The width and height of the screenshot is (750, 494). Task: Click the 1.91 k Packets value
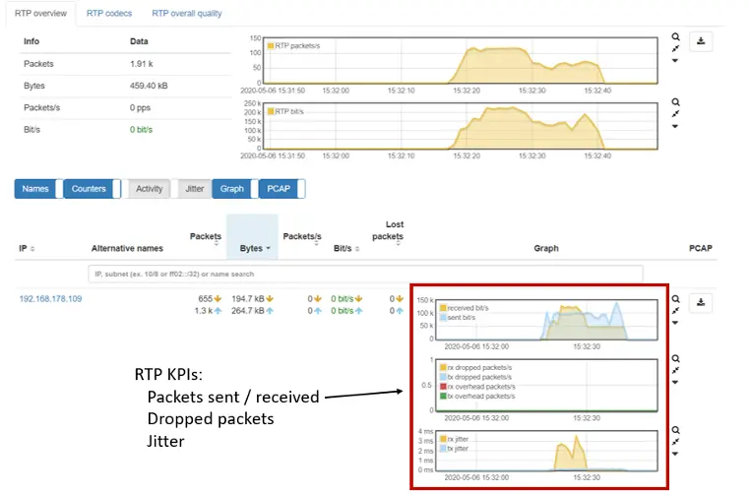pos(142,64)
